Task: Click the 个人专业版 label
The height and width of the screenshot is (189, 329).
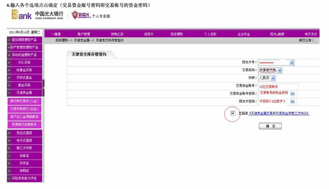Action: pos(101,16)
